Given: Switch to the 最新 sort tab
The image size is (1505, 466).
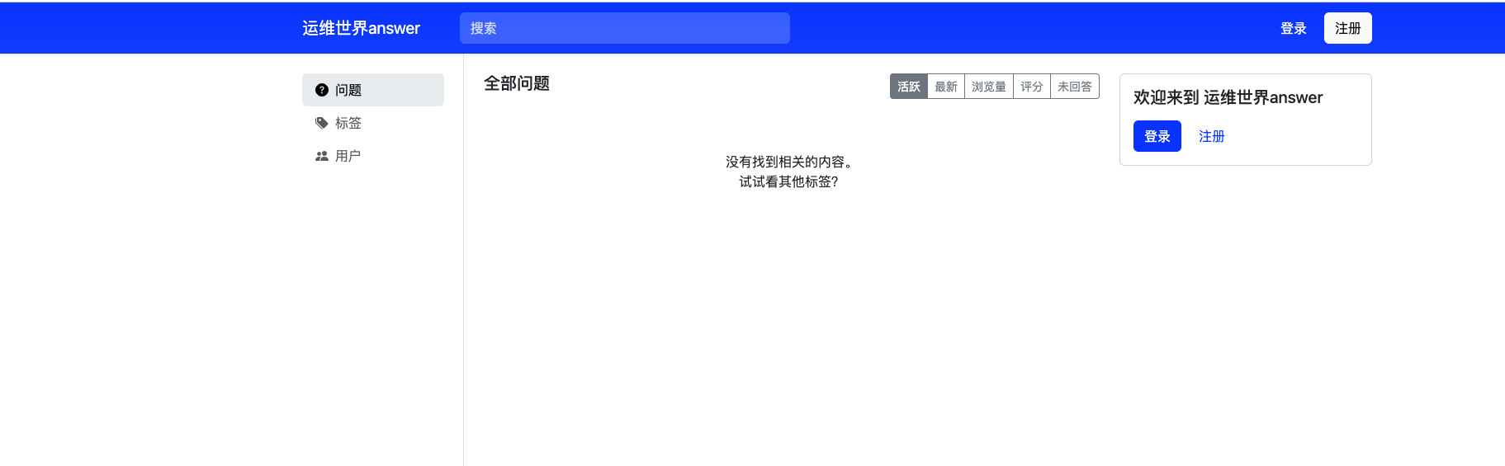Looking at the screenshot, I should click(x=945, y=87).
